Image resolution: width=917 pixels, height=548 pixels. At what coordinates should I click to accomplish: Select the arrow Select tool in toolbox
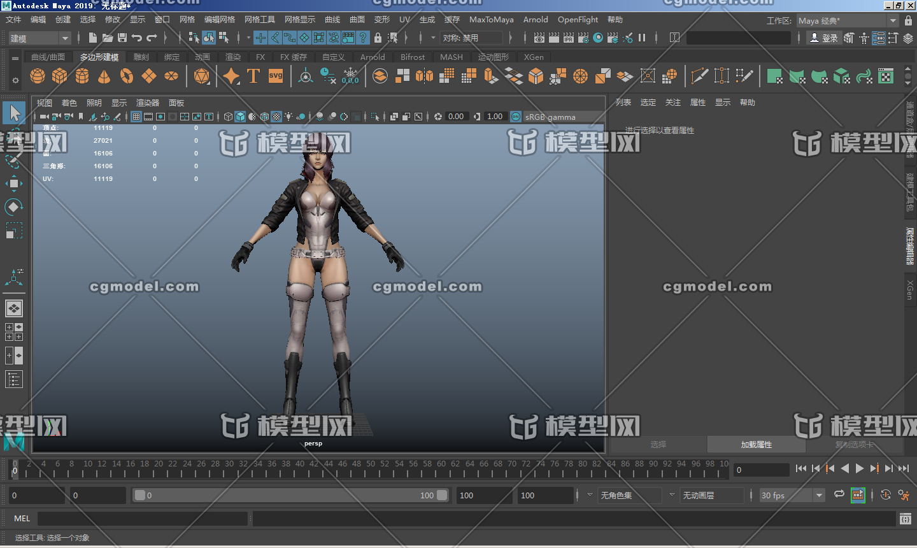[14, 113]
